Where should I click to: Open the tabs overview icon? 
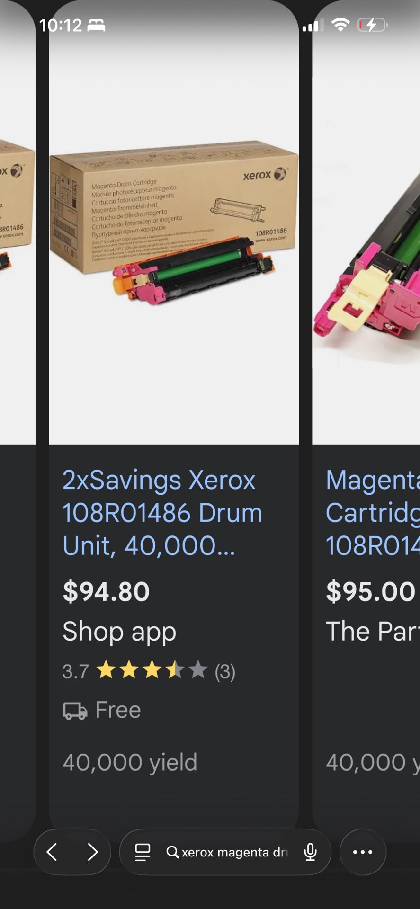coord(143,852)
